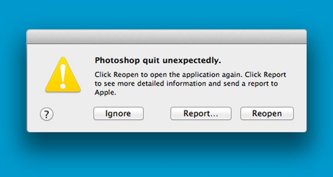Click the word "Photoshop" in the heading
This screenshot has width=333, height=177.
point(113,61)
